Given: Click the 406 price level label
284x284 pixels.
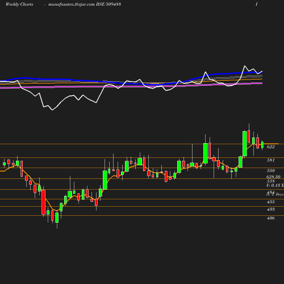Looking at the screenshot, I should pos(271,218).
